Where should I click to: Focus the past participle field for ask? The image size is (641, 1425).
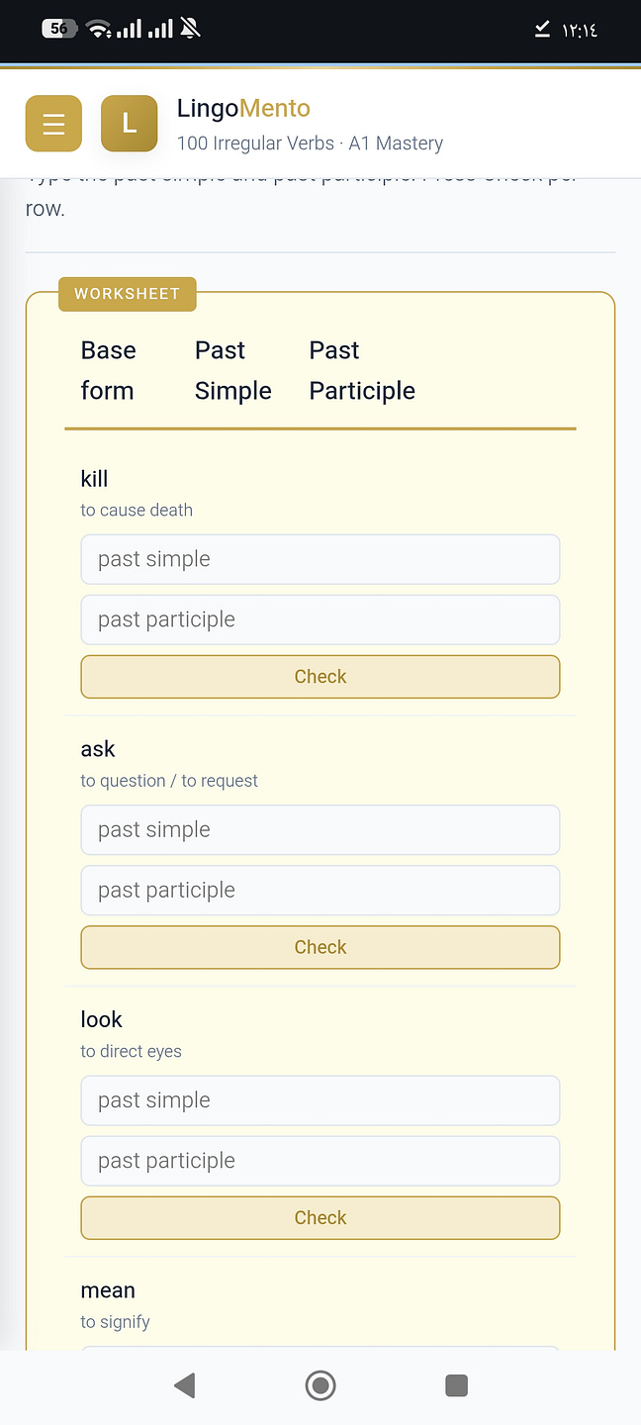[x=320, y=890]
